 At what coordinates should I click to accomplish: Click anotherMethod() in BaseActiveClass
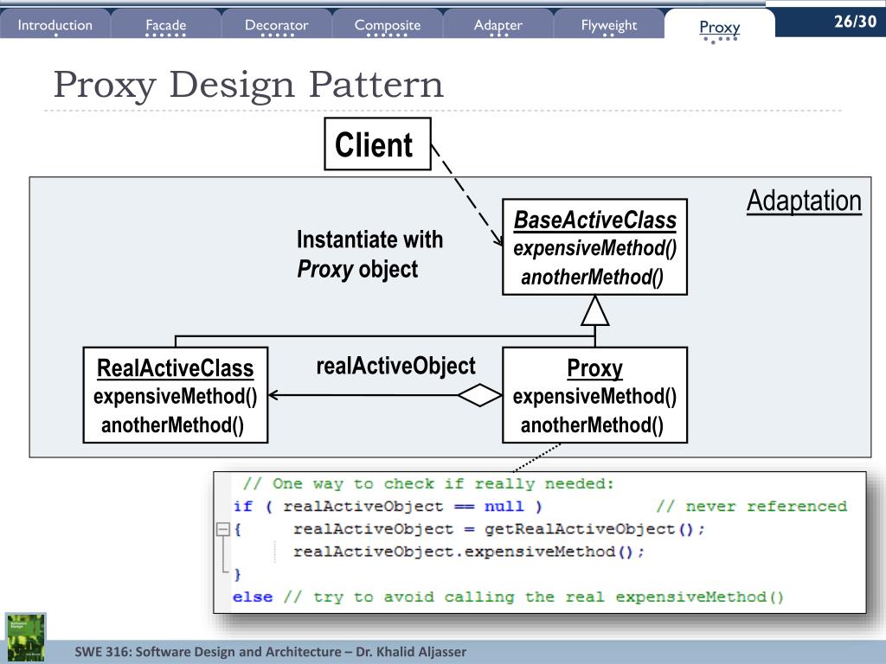[592, 278]
